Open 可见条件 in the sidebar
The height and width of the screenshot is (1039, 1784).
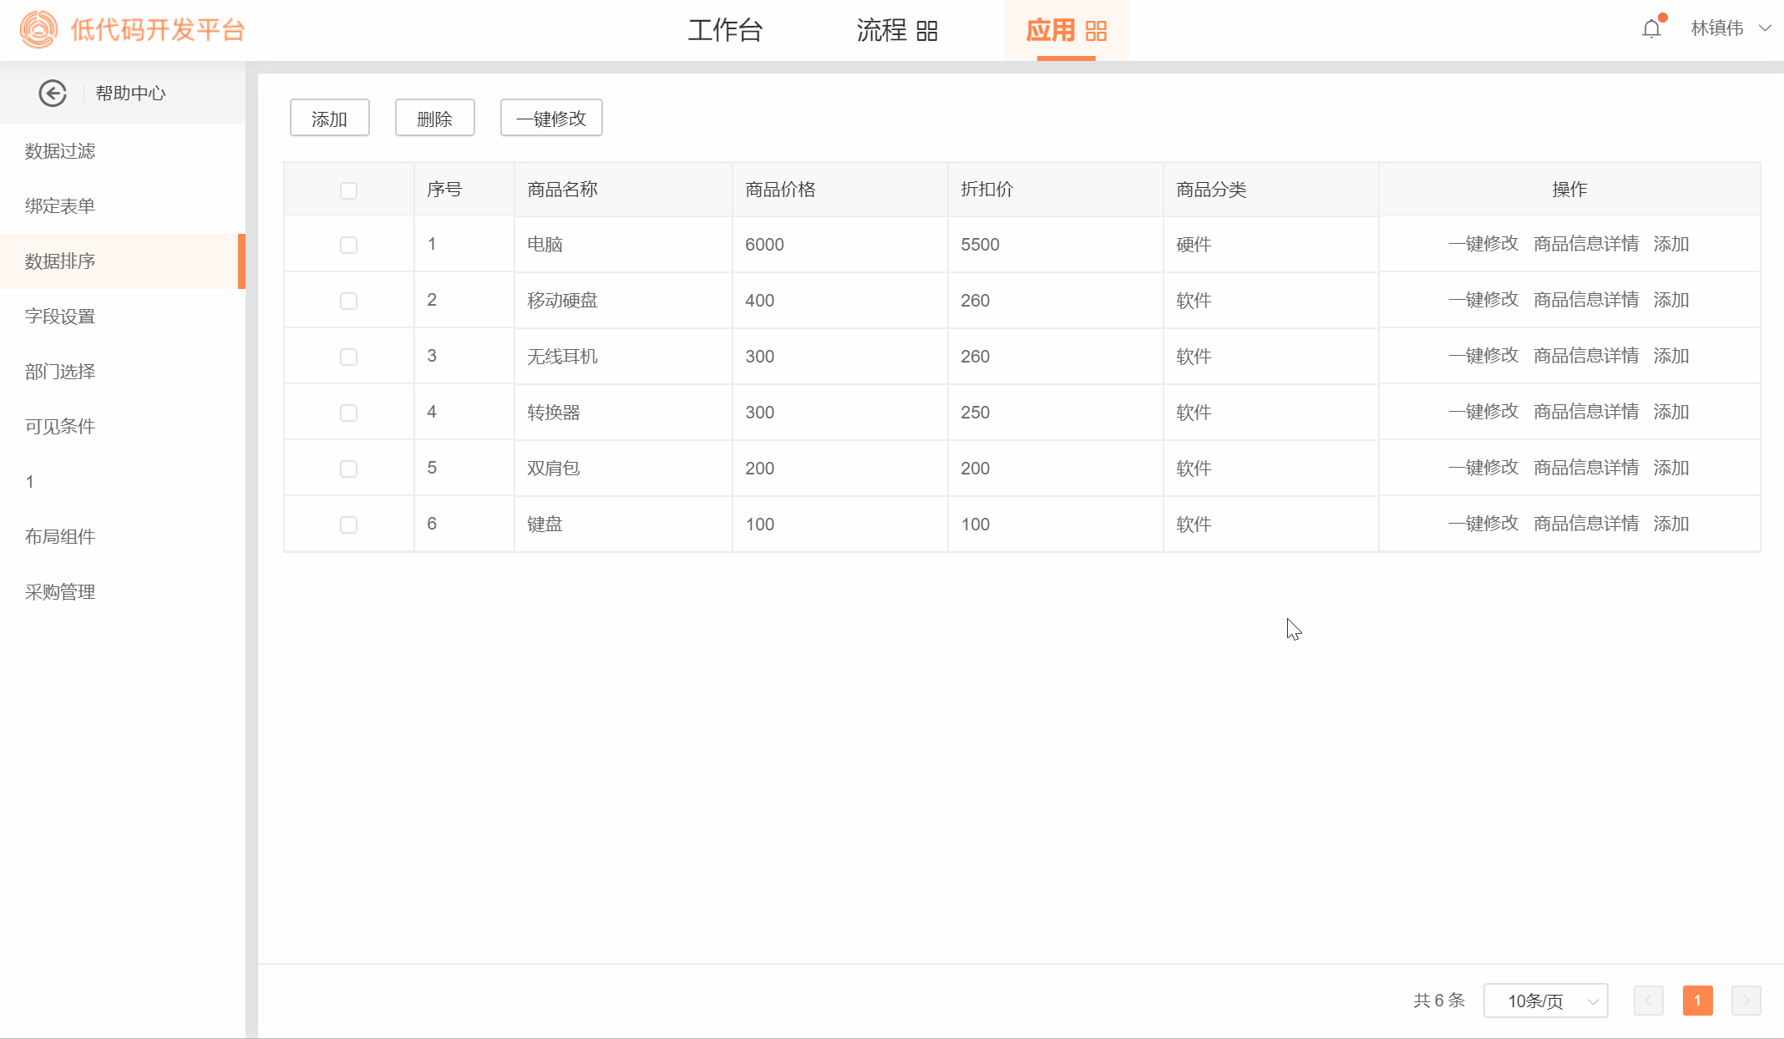pyautogui.click(x=123, y=427)
